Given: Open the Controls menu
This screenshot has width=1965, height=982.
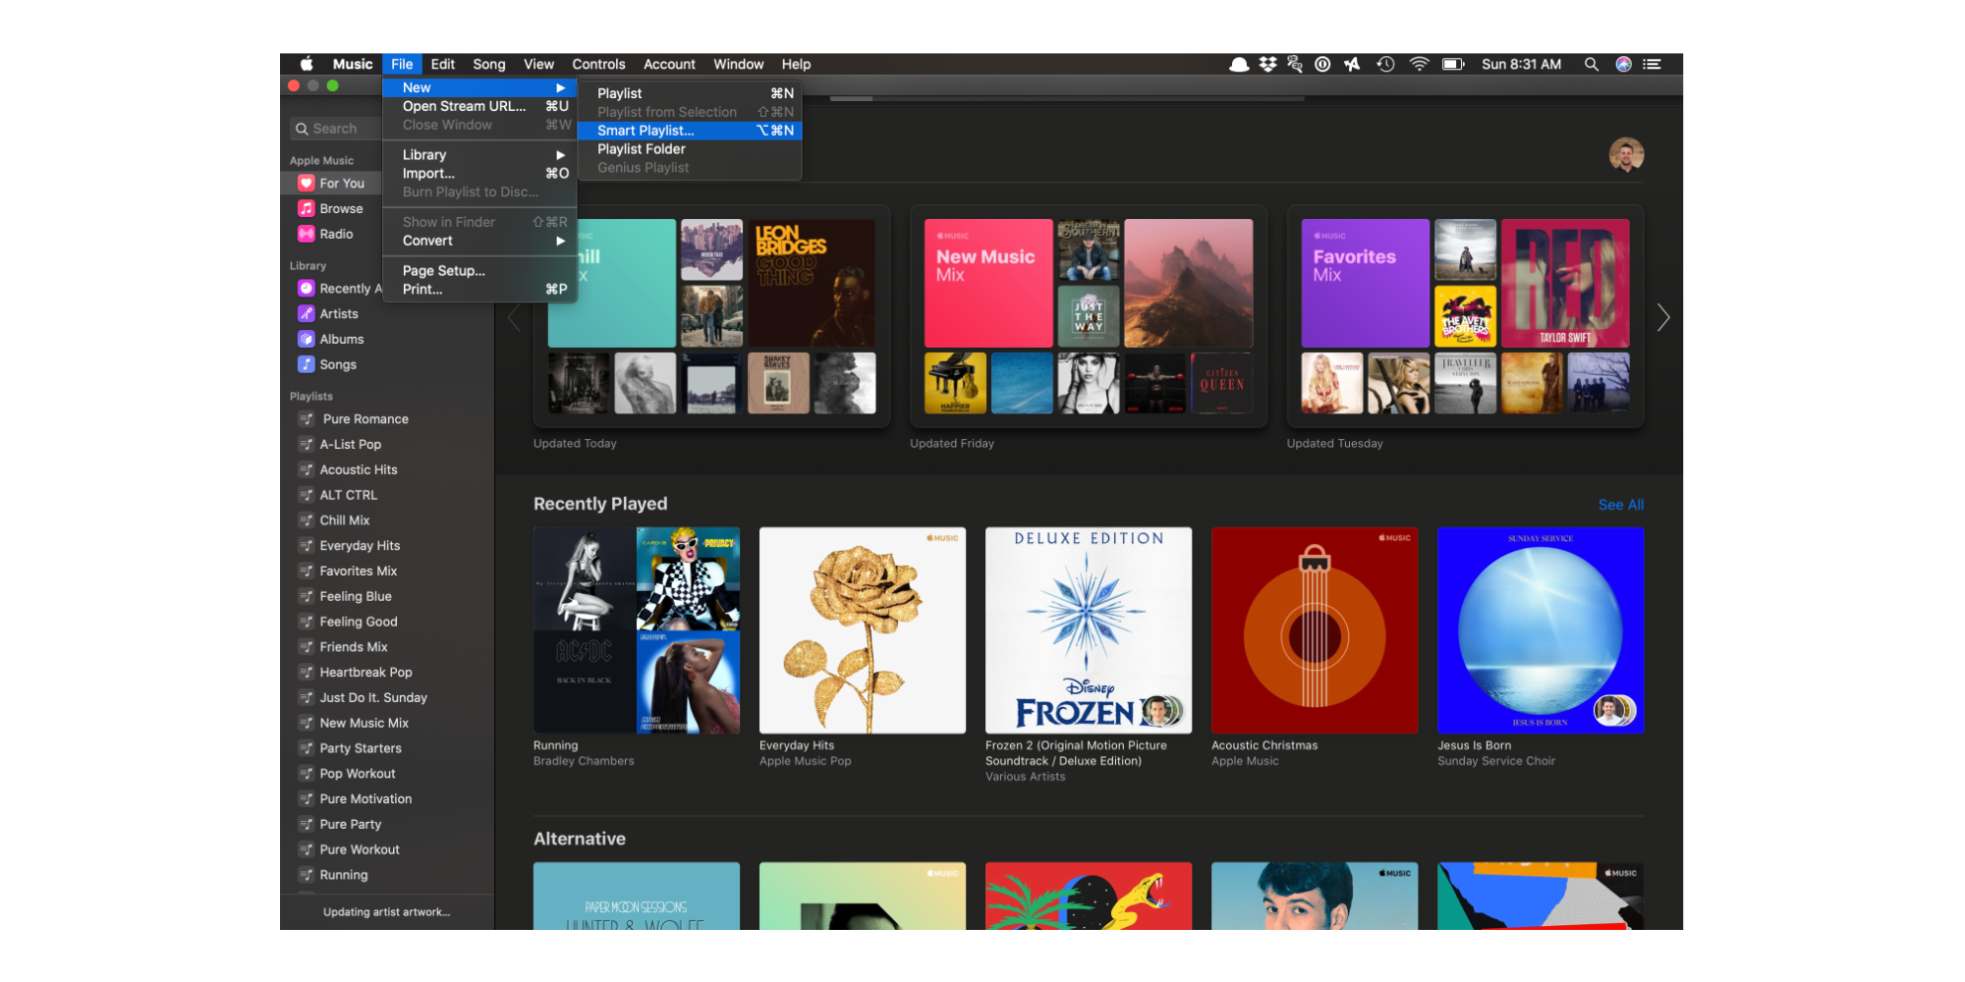Looking at the screenshot, I should pos(598,65).
